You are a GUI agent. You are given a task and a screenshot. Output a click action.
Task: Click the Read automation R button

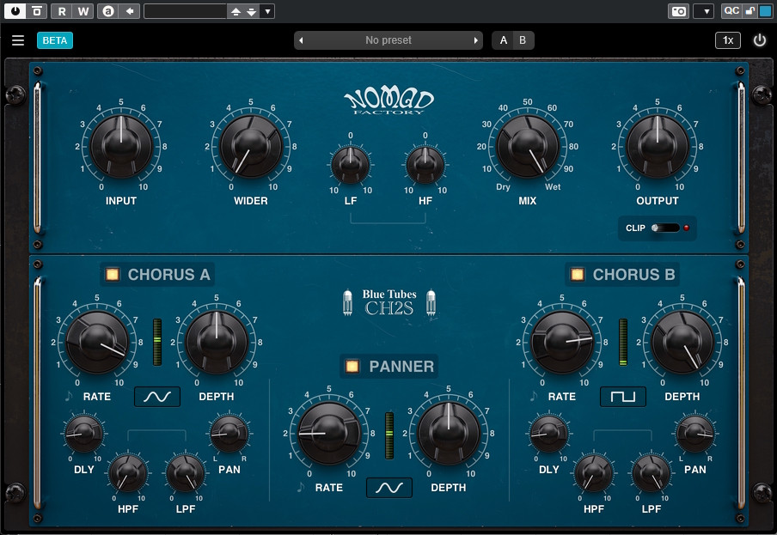pyautogui.click(x=62, y=11)
